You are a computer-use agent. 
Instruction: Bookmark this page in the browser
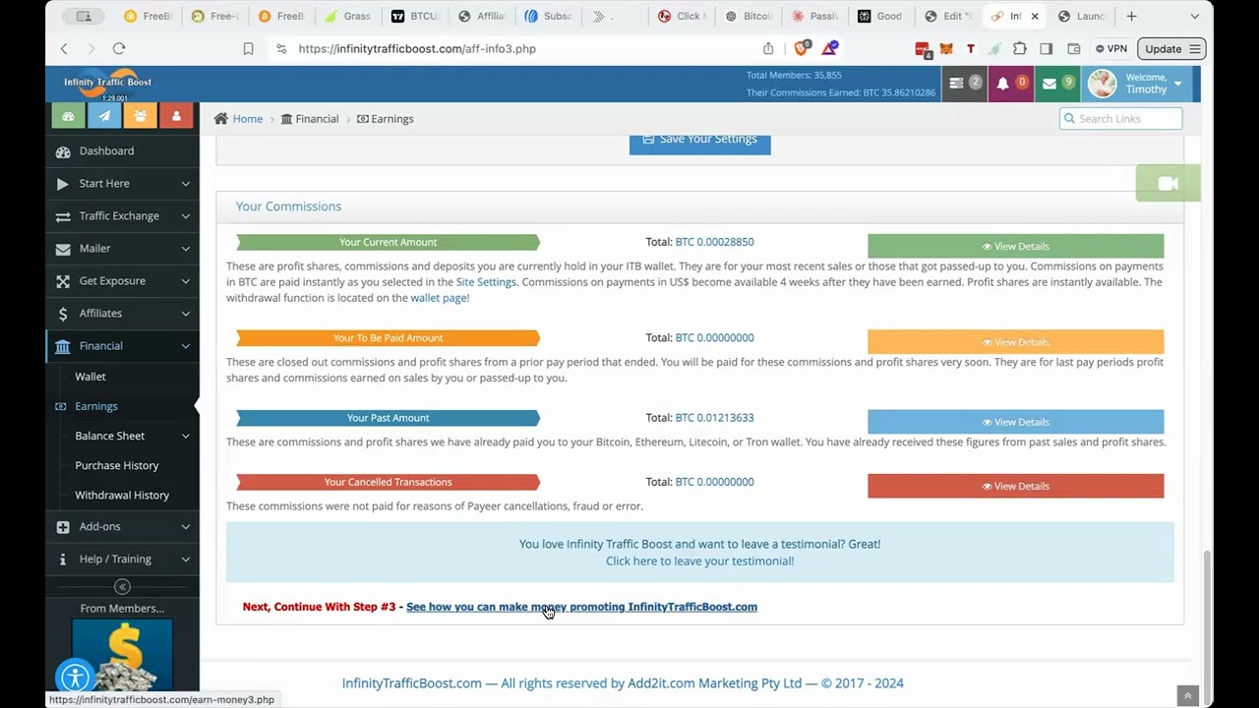coord(248,48)
